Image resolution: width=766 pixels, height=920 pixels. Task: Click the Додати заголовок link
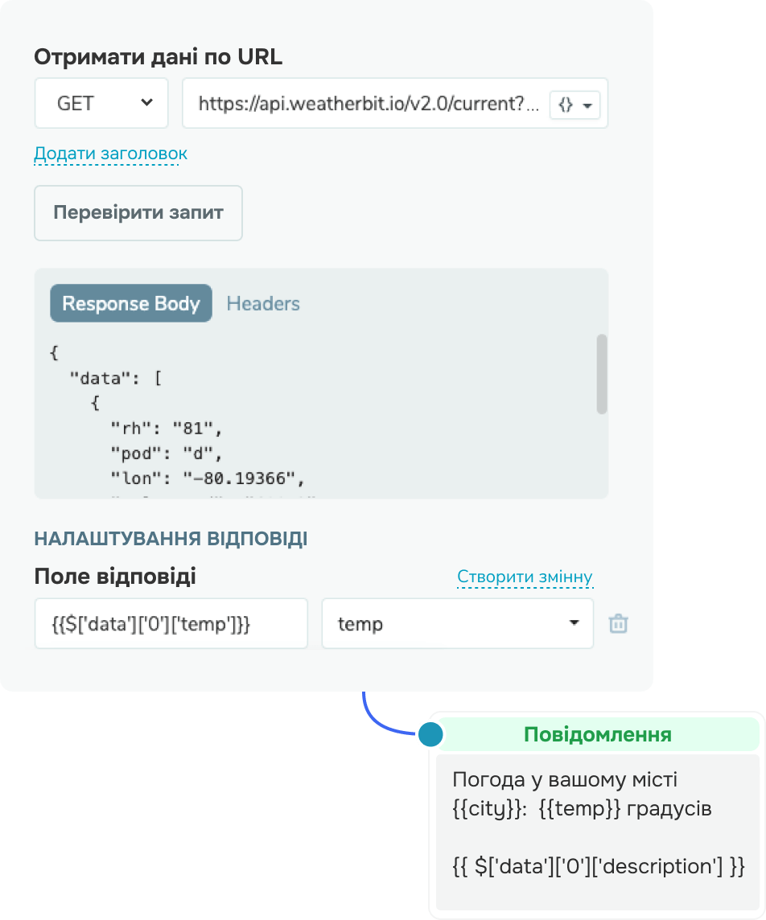pyautogui.click(x=110, y=154)
